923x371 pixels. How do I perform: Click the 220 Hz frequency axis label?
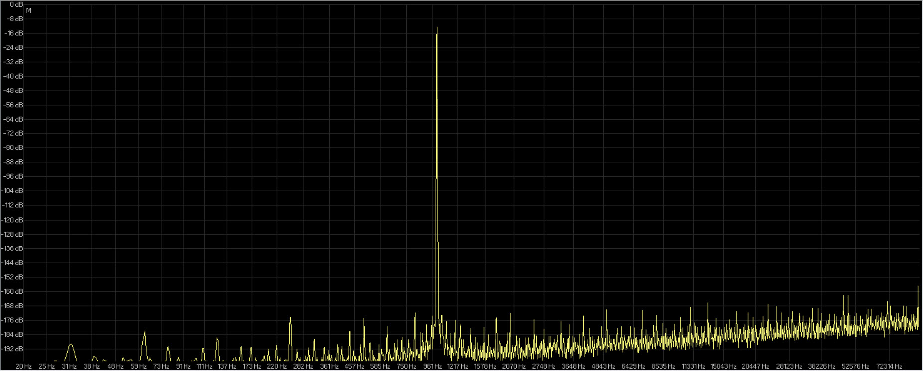[x=276, y=366]
